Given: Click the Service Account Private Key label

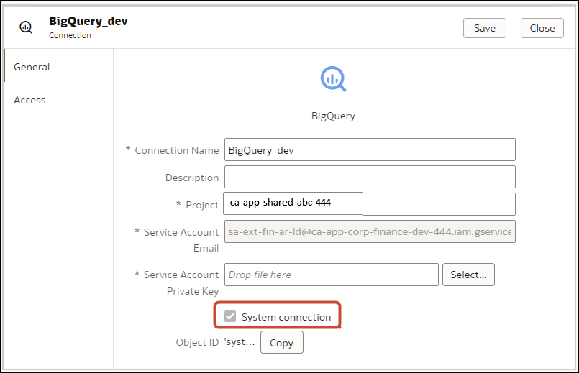Looking at the screenshot, I should pos(181,282).
